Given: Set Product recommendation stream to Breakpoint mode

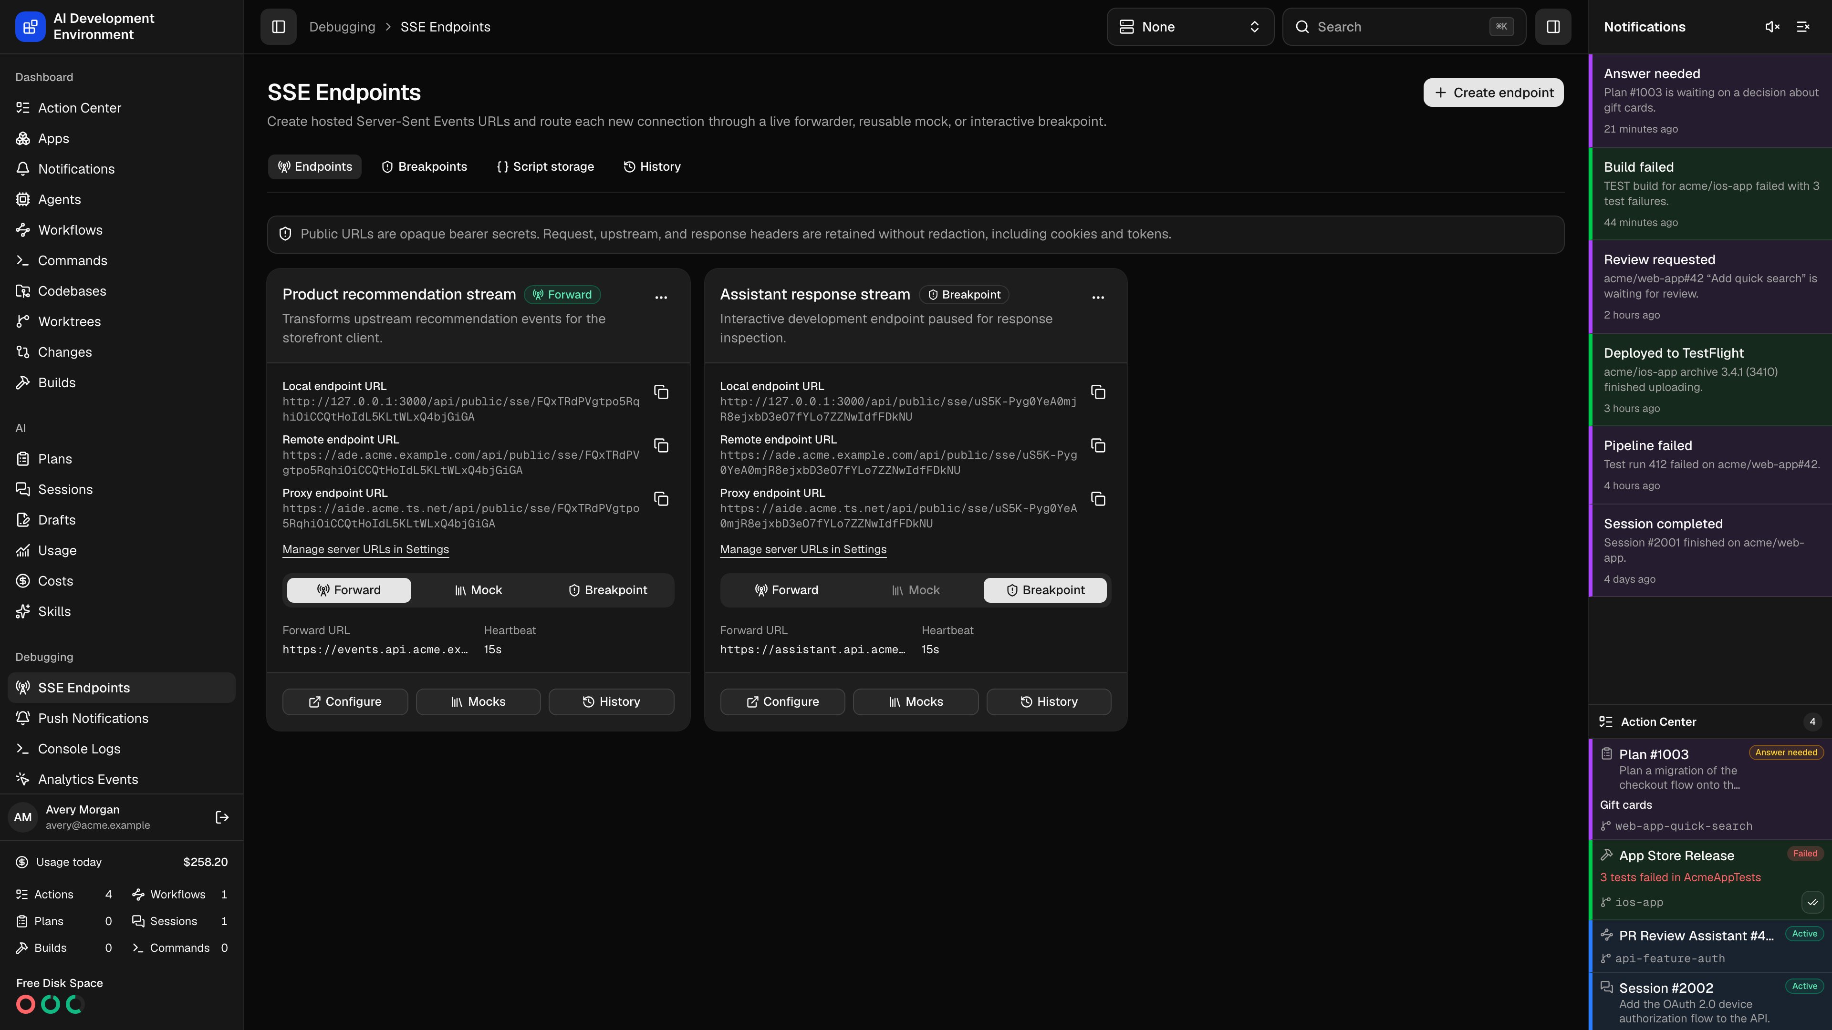Looking at the screenshot, I should (607, 590).
